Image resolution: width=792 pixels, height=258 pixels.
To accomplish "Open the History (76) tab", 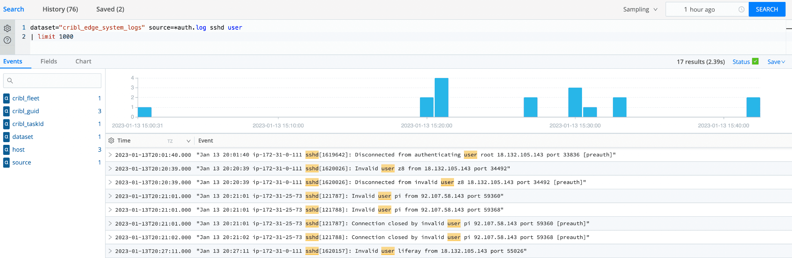I will coord(60,9).
